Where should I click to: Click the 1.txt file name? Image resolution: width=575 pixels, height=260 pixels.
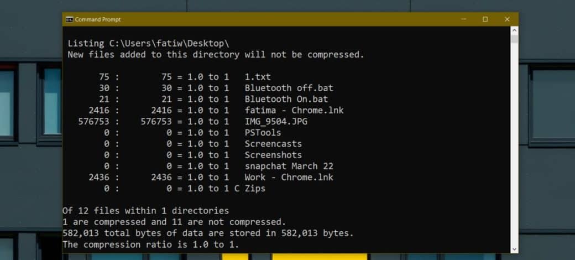[258, 77]
